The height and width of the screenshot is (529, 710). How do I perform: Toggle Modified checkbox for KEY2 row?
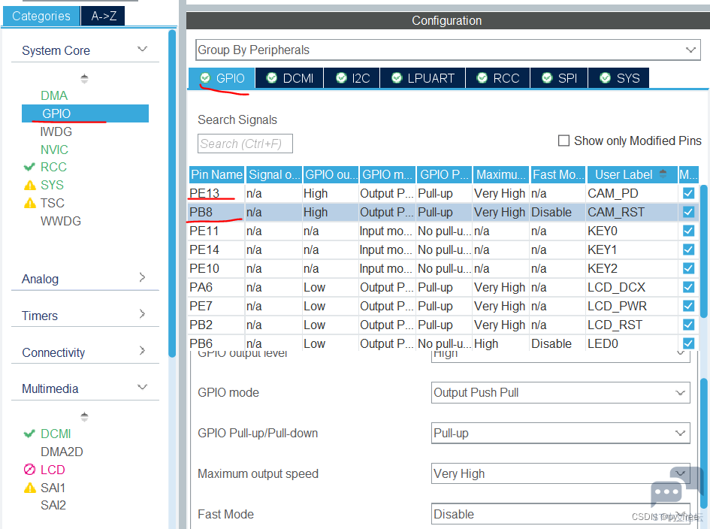coord(688,268)
